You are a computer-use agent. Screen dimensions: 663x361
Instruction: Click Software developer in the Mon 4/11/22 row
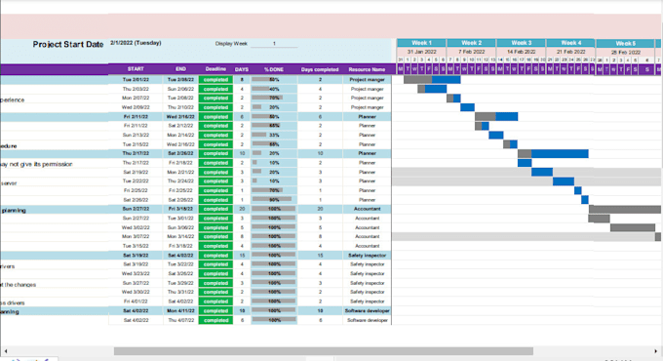click(367, 310)
